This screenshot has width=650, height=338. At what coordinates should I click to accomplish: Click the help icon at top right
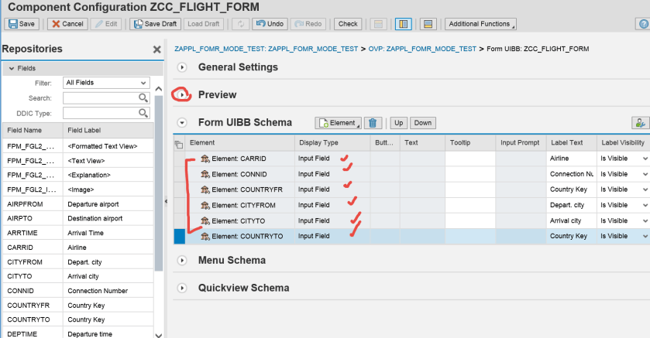(643, 24)
